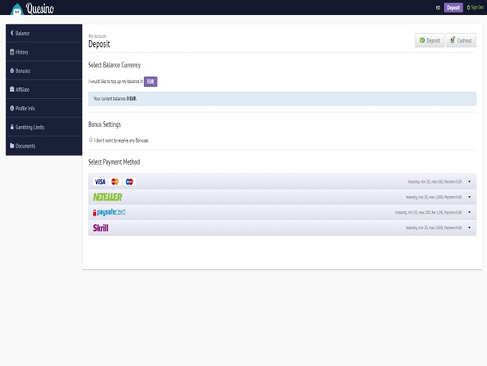Expand the paysafecard row dropdown arrow

click(469, 213)
